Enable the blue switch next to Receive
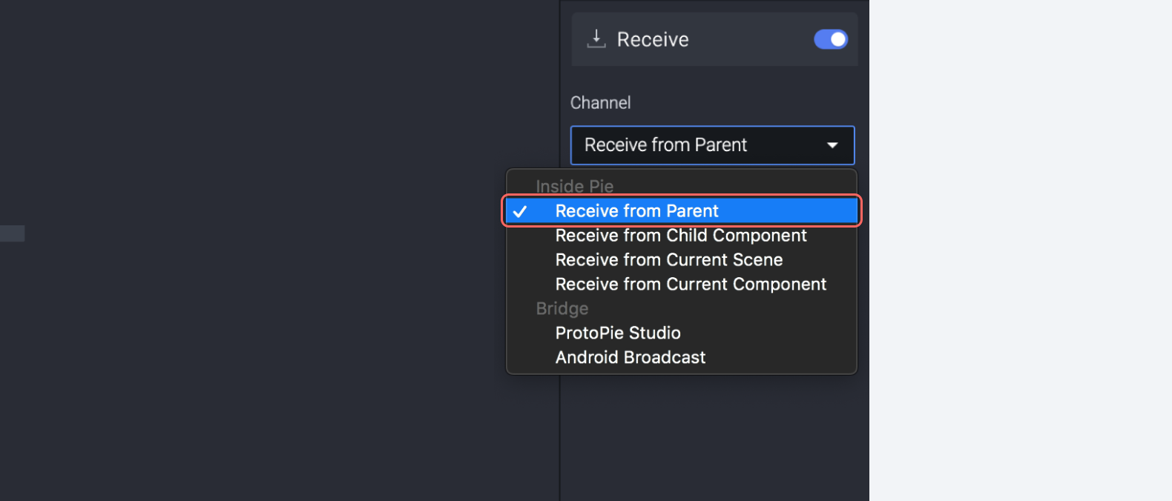This screenshot has width=1172, height=501. point(830,39)
